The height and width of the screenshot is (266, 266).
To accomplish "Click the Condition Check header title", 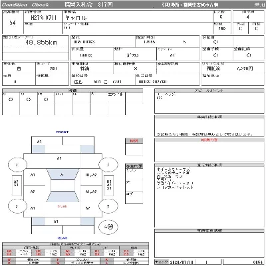I will [x=25, y=5].
